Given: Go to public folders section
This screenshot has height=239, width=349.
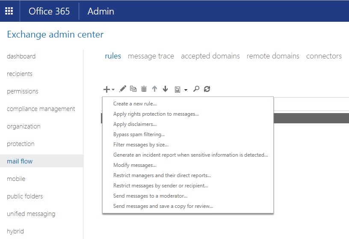Looking at the screenshot, I should tap(25, 196).
